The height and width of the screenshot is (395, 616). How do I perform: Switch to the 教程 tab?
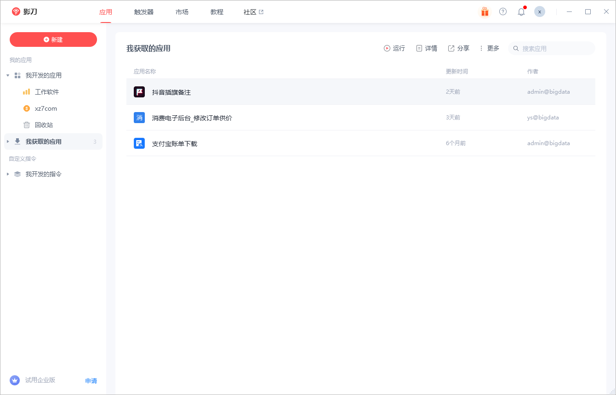coord(217,12)
